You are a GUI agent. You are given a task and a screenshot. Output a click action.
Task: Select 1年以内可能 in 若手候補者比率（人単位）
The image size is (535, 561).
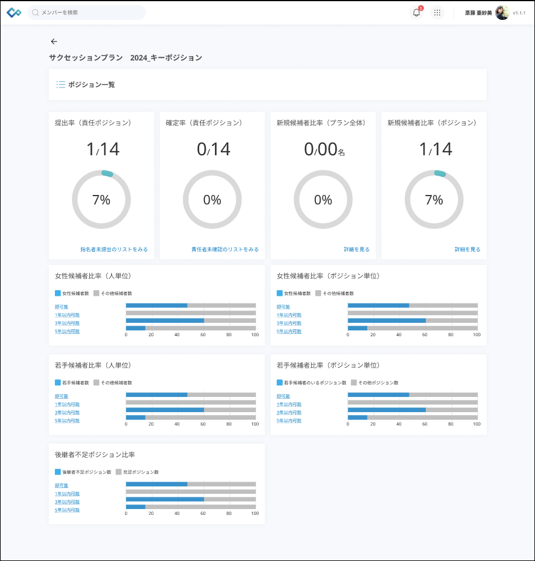pos(67,404)
